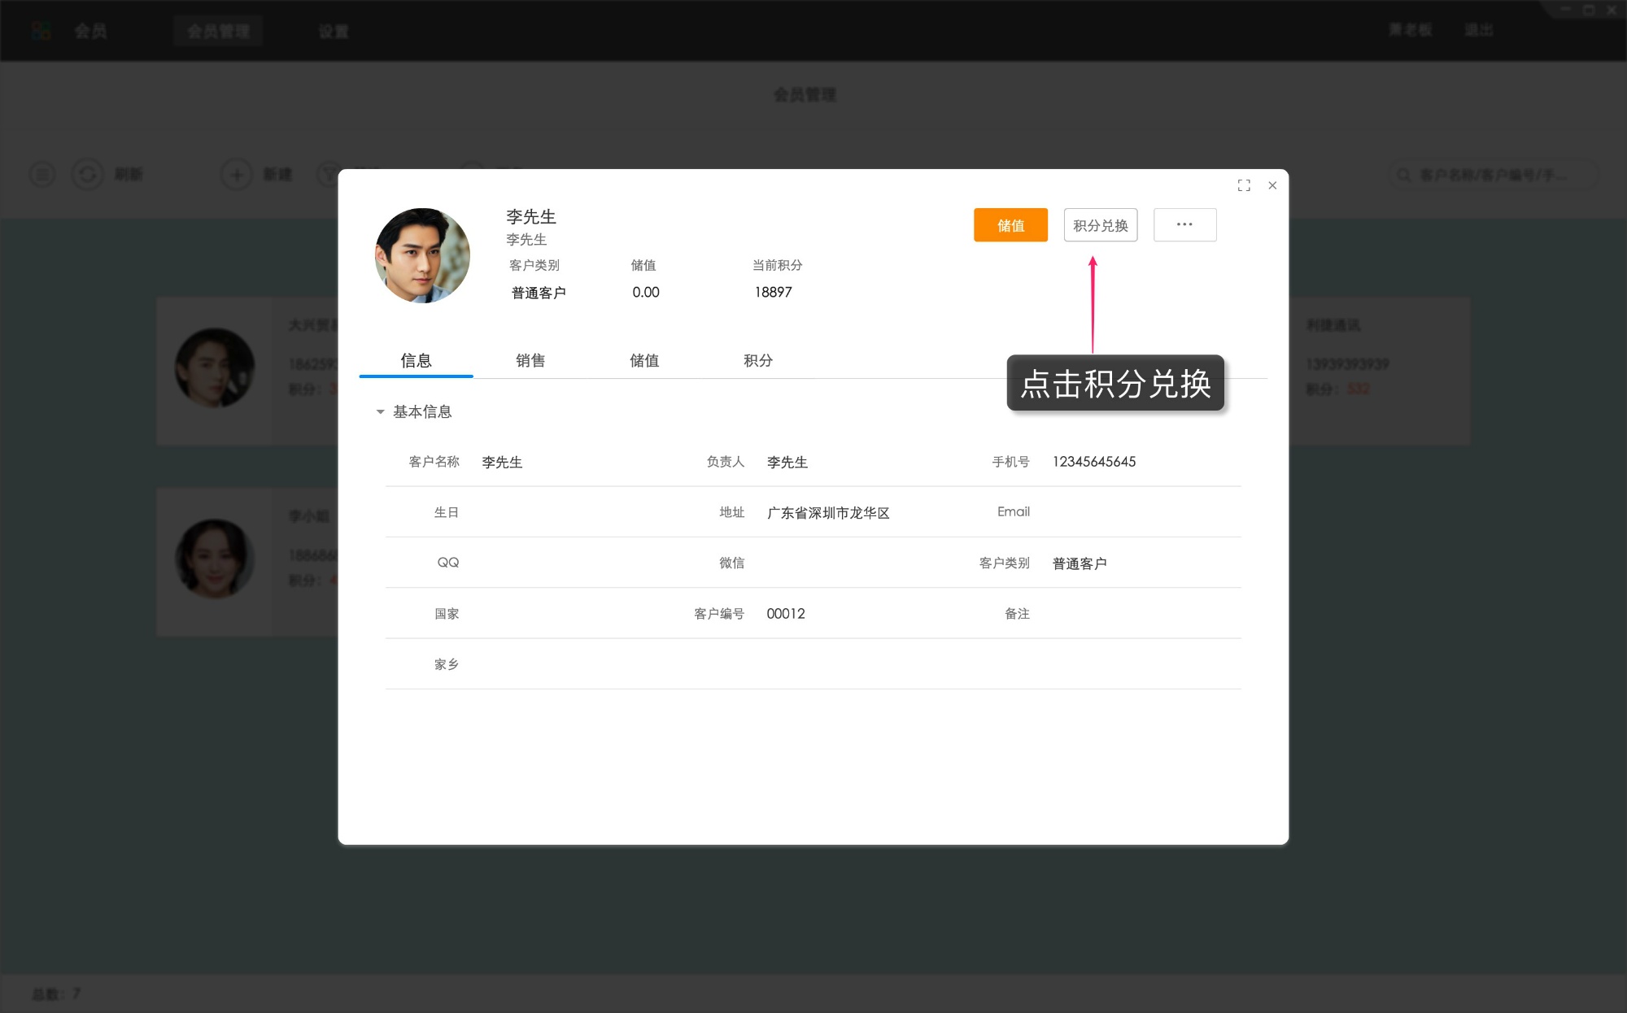This screenshot has width=1627, height=1013.
Task: Close the 李先生 profile dialog
Action: coord(1272,185)
